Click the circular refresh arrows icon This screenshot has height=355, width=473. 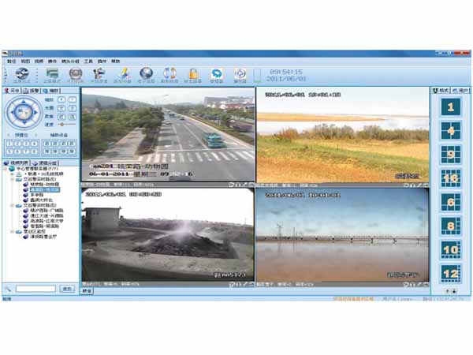tap(169, 73)
